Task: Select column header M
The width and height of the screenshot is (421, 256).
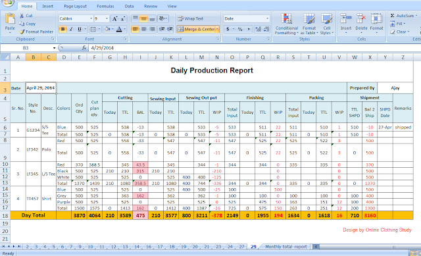Action: (201, 57)
